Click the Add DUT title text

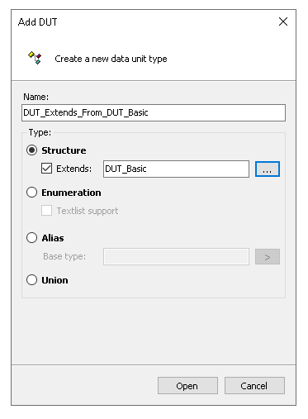coord(37,22)
